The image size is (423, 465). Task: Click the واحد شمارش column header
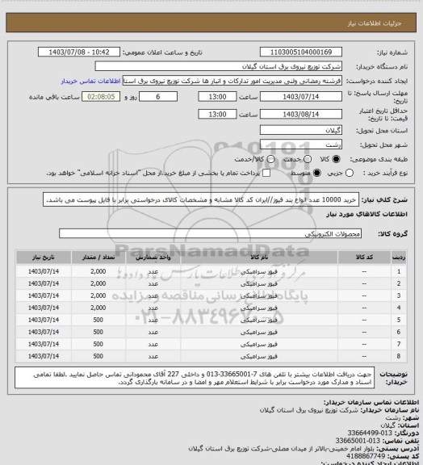coord(153,258)
